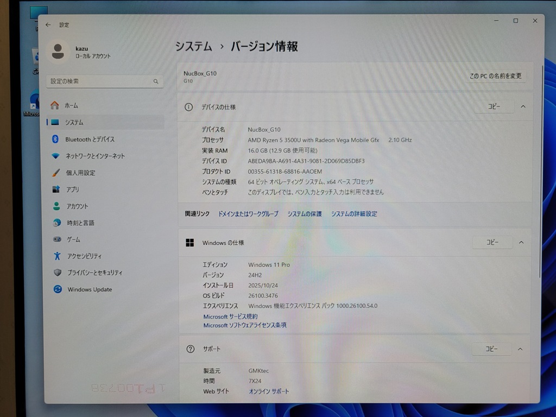Open アクセシビリティ settings page

[x=84, y=256]
